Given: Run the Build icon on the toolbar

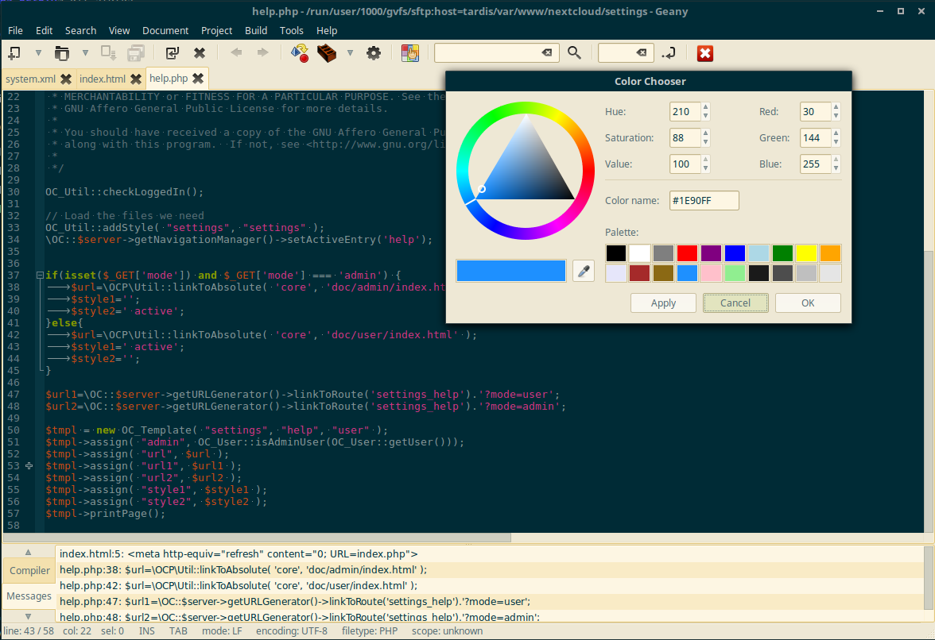Looking at the screenshot, I should pyautogui.click(x=327, y=52).
